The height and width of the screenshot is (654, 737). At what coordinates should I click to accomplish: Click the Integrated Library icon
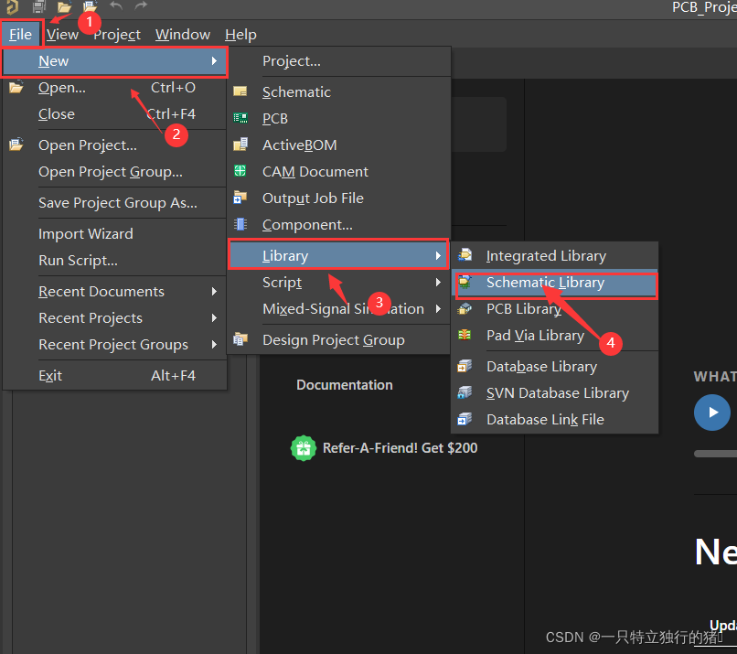coord(465,255)
